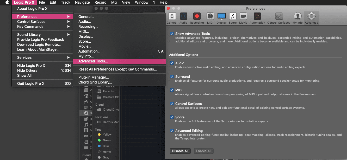Uncheck the Score additional option checkbox
347x160 pixels.
coord(172,117)
